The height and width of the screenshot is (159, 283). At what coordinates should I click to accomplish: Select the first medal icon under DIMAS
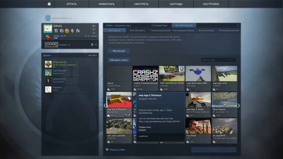[x=56, y=31]
